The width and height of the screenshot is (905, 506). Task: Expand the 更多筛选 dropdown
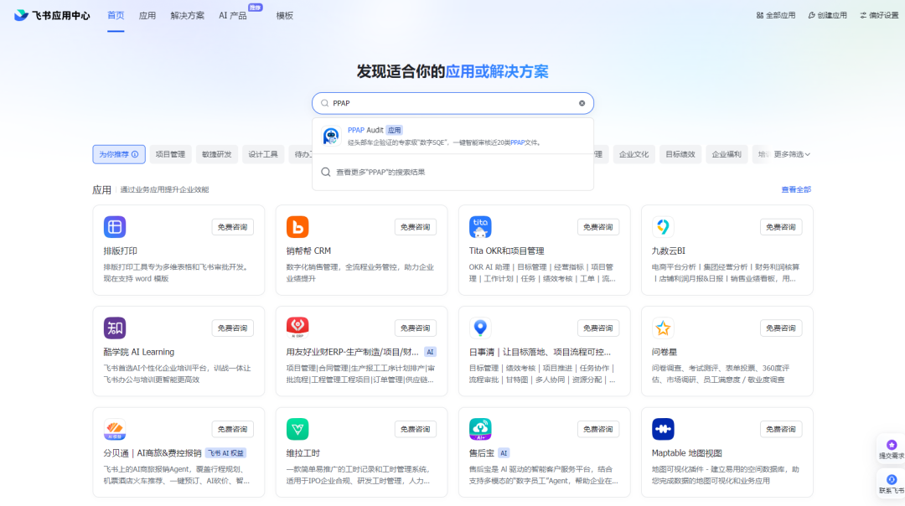(792, 154)
